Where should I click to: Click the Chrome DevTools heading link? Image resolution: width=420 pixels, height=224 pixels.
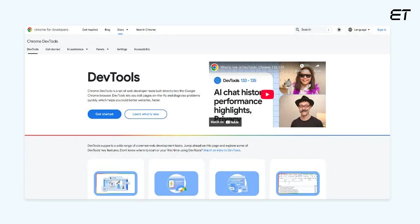[42, 41]
